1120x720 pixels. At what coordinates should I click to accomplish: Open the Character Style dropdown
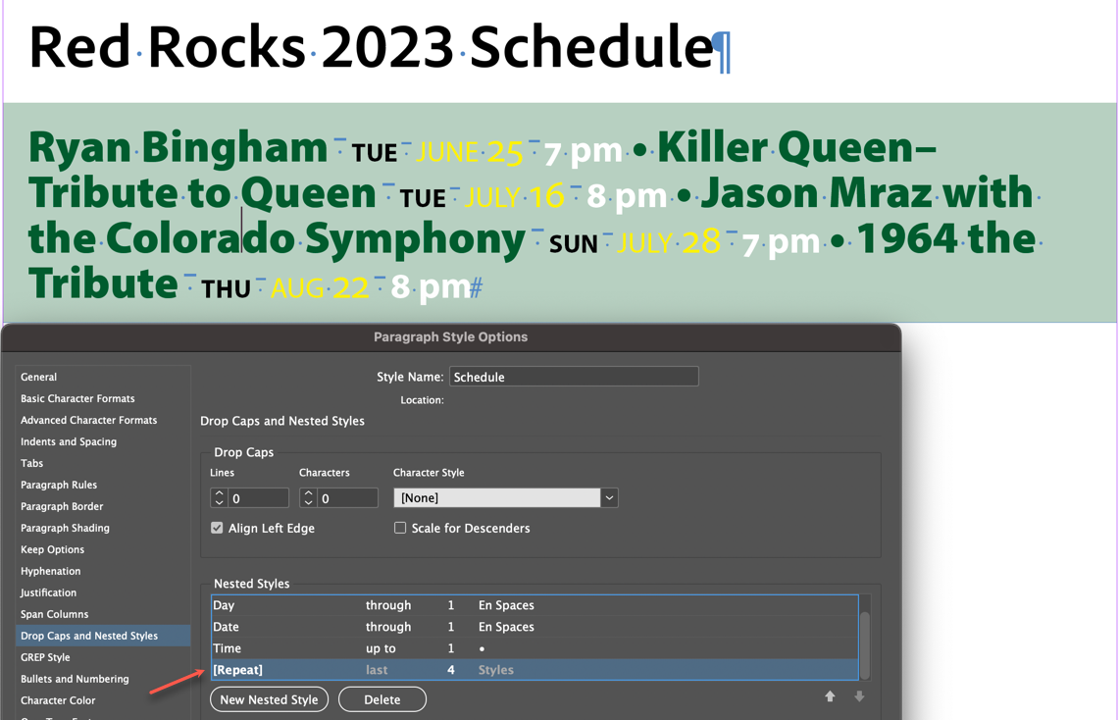coord(609,497)
